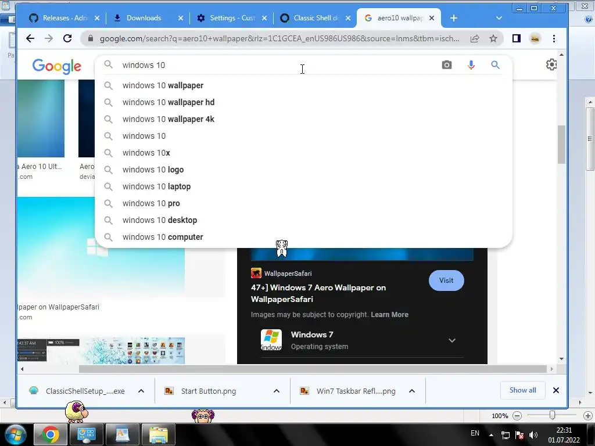Open Control Panel taskbar icon
The image size is (595, 446).
pos(86,434)
